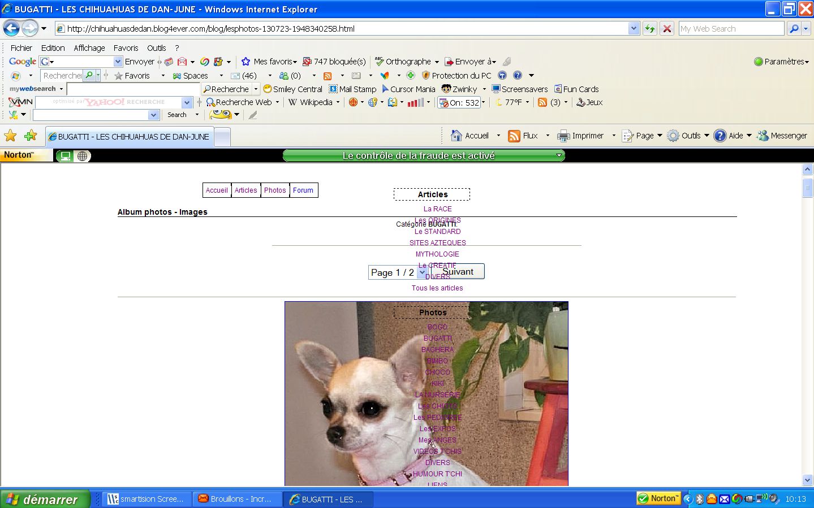Viewport: 814px width, 508px height.
Task: Open the Affichage menu
Action: coord(89,48)
